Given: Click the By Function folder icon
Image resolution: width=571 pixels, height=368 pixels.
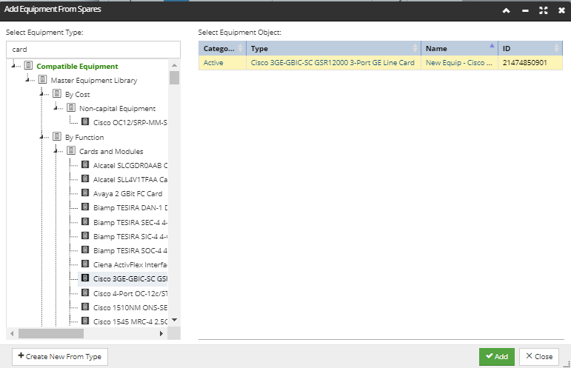Looking at the screenshot, I should [57, 136].
